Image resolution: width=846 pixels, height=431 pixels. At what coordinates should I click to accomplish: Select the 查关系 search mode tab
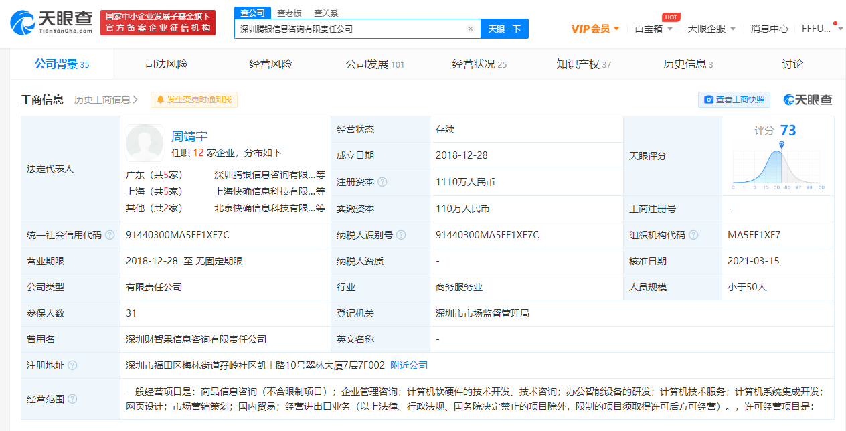(x=326, y=13)
